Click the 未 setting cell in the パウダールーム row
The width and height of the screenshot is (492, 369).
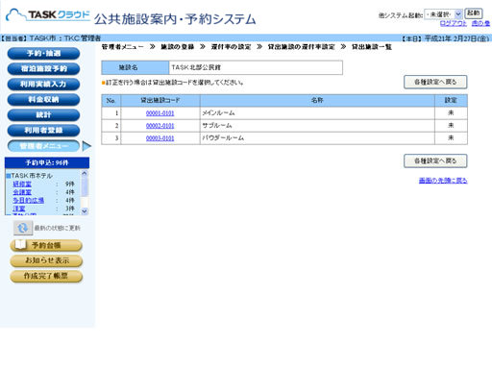pos(451,138)
